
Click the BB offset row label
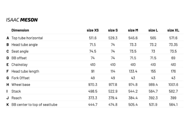19,58
